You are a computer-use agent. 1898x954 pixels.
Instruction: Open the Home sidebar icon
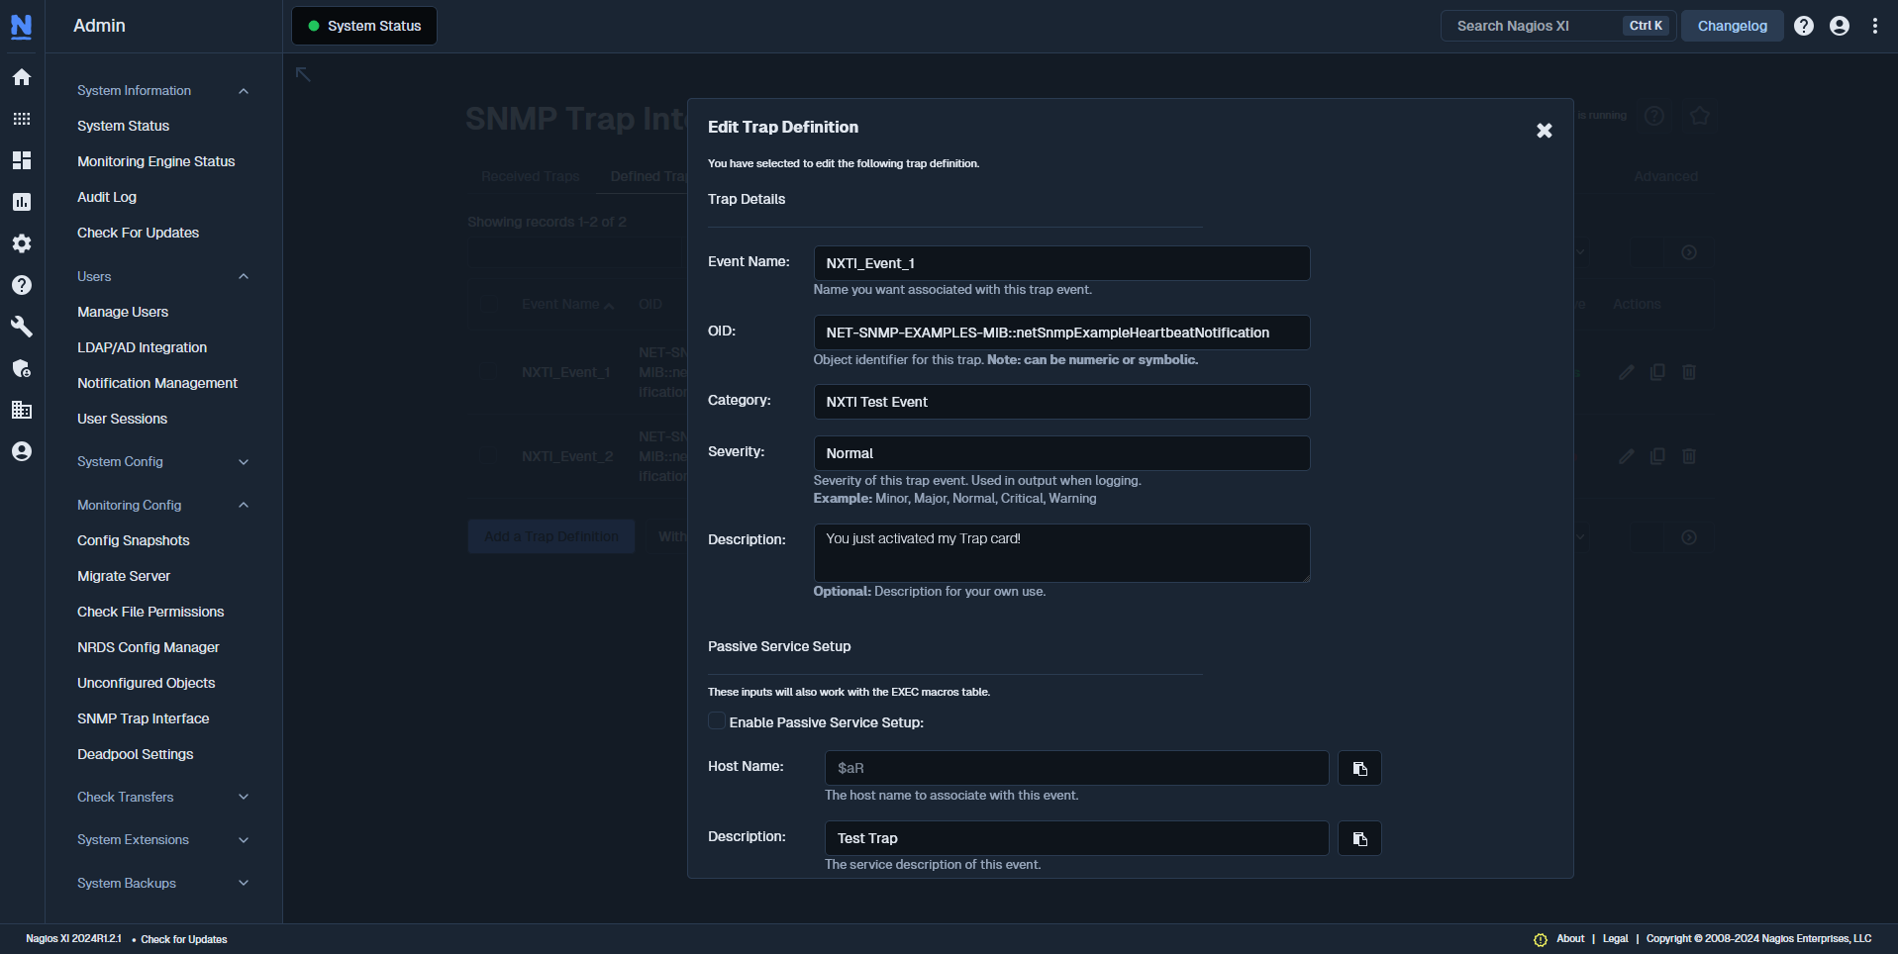[22, 77]
